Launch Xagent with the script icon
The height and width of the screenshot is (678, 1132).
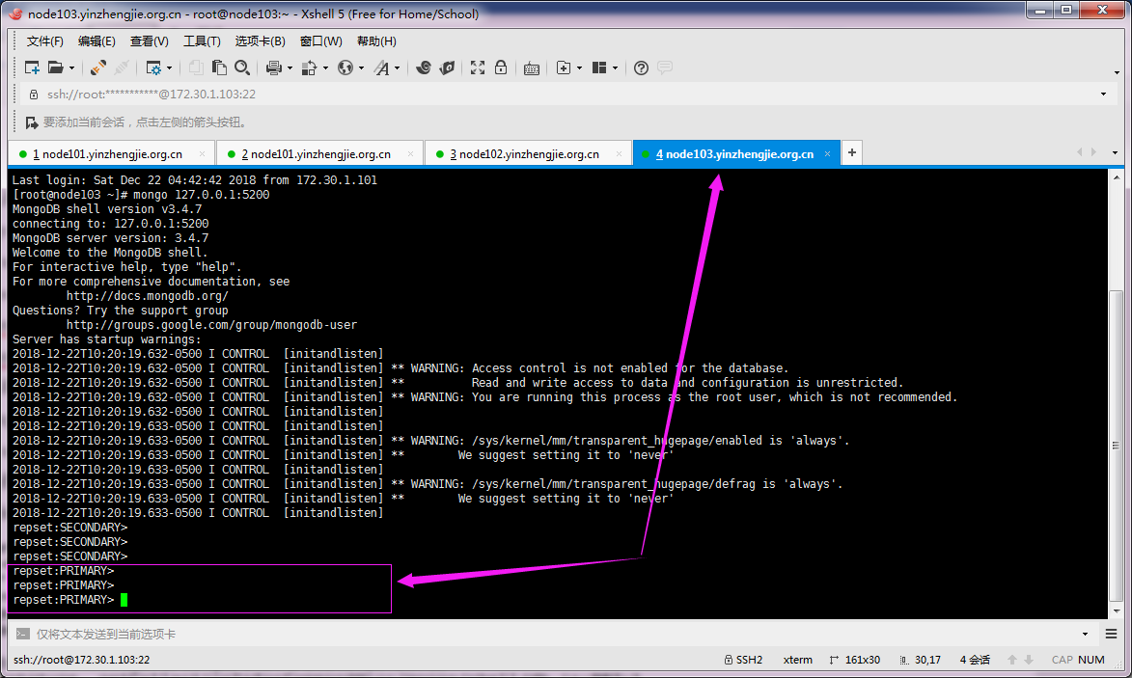point(447,68)
